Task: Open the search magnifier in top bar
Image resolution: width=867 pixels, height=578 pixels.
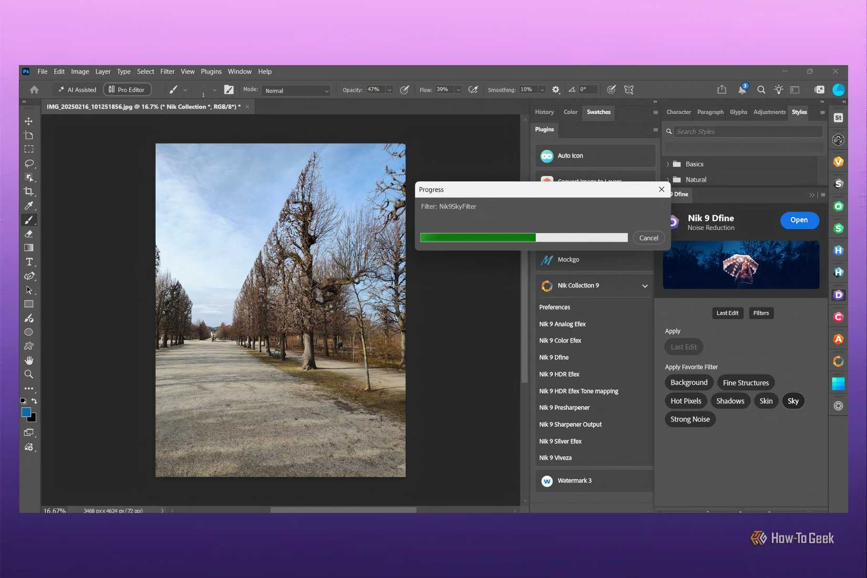Action: (x=761, y=90)
